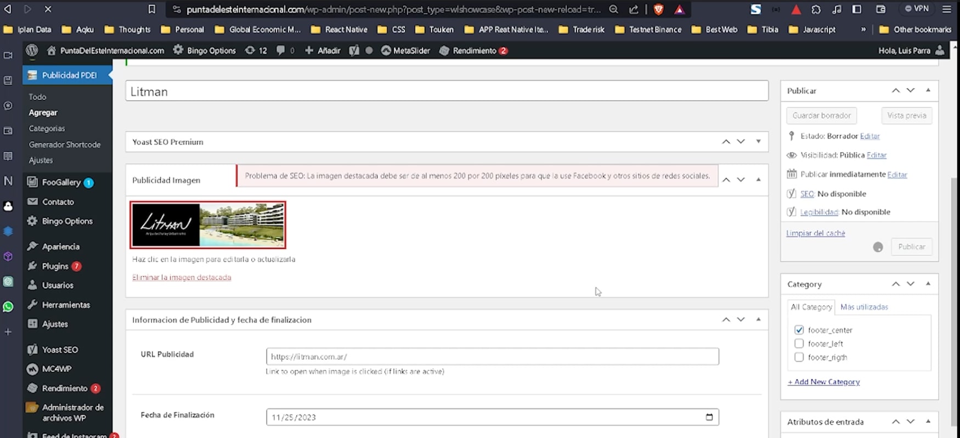Open PuntaDelEsteInternacional.com site home link
960x438 pixels.
pos(106,50)
